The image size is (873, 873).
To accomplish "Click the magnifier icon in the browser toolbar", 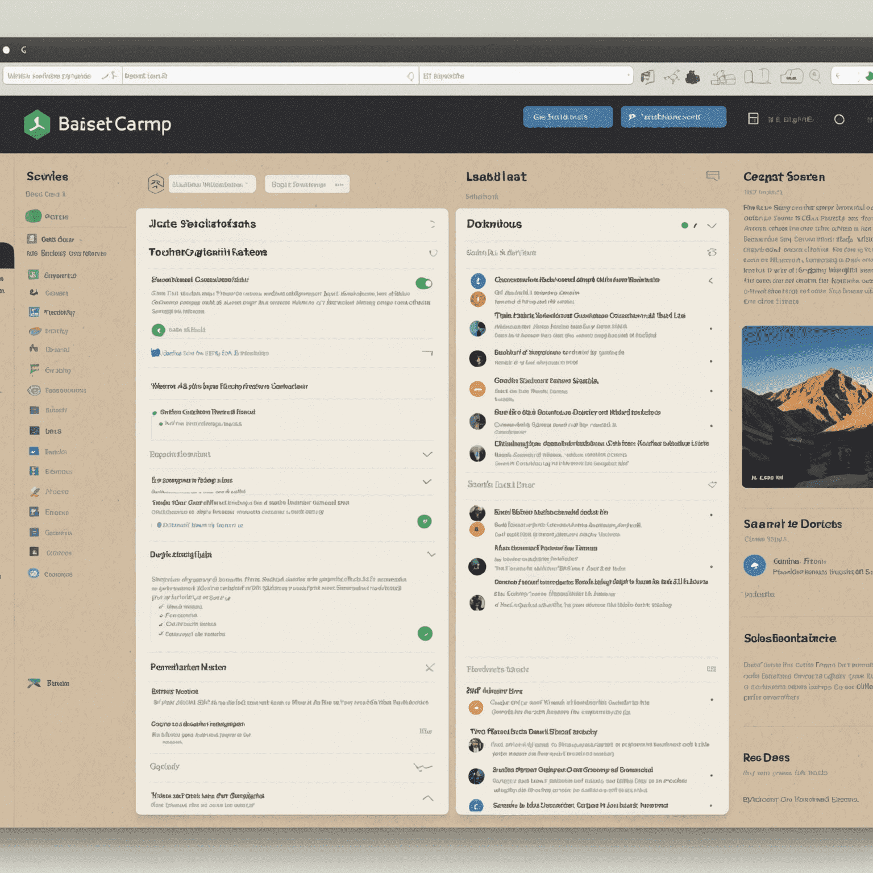I will (815, 76).
